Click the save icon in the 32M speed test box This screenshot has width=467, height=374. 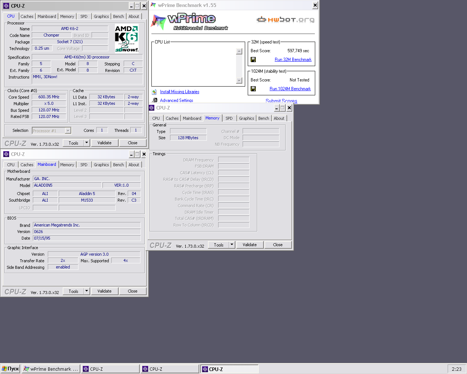pyautogui.click(x=253, y=60)
